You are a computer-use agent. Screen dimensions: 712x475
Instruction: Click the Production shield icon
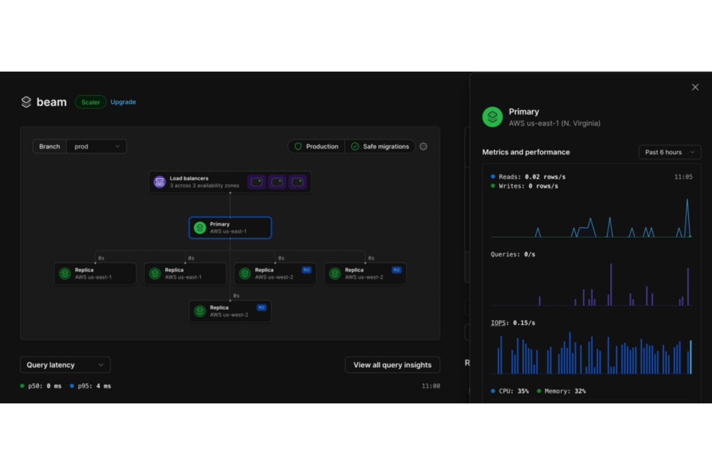pos(298,146)
